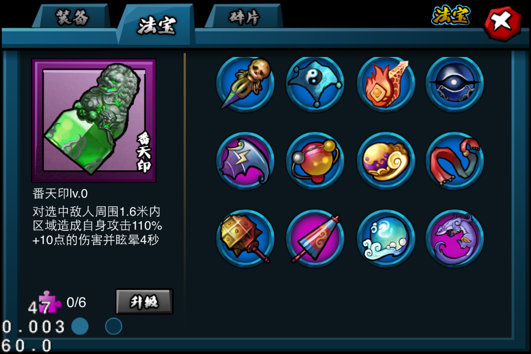The image size is (531, 354).
Task: Choose the red gourd with gold rings
Action: pos(315,160)
